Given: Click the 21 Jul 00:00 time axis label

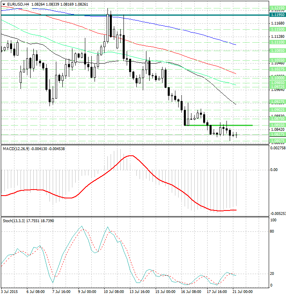Looking at the screenshot, I should tap(243, 292).
